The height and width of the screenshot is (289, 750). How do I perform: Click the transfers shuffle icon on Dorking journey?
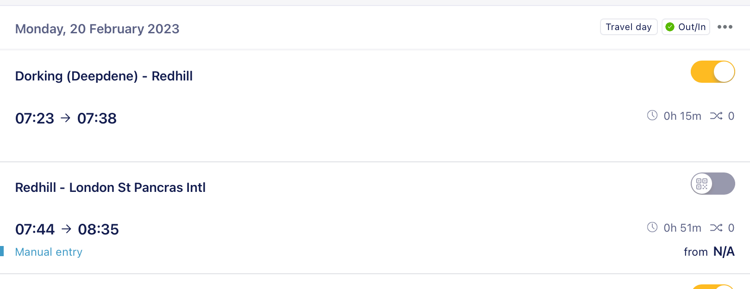point(716,116)
